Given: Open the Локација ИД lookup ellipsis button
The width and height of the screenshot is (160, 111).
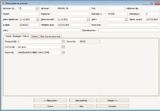Looking at the screenshot, I should tap(63, 42).
